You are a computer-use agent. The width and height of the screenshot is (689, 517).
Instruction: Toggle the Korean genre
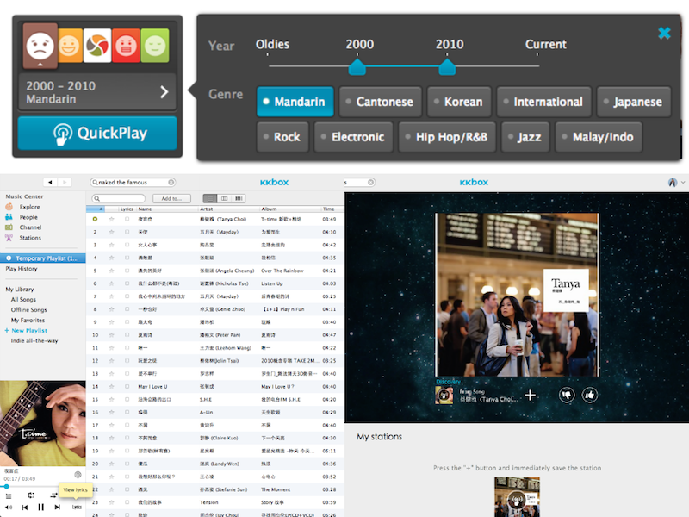(x=459, y=102)
